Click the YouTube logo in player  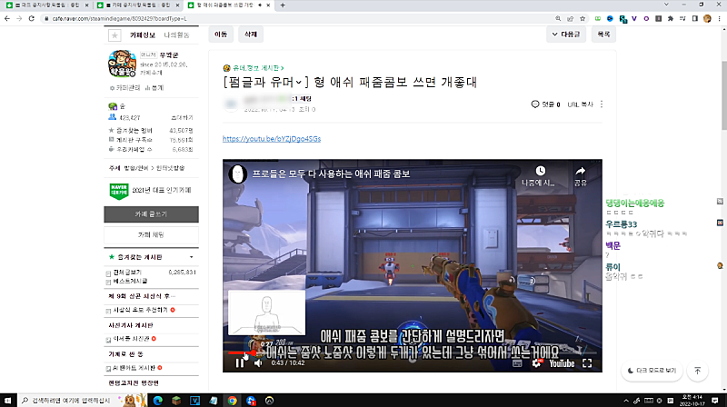pyautogui.click(x=562, y=363)
